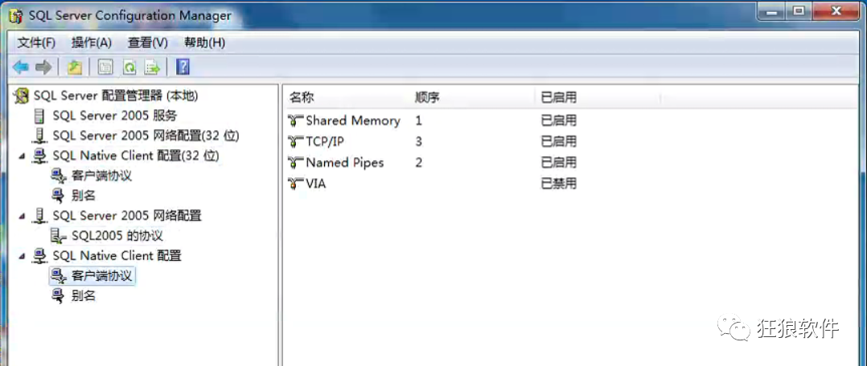Image resolution: width=867 pixels, height=366 pixels.
Task: Select SQL Server 2005 网络配置 tree item
Action: click(x=126, y=216)
